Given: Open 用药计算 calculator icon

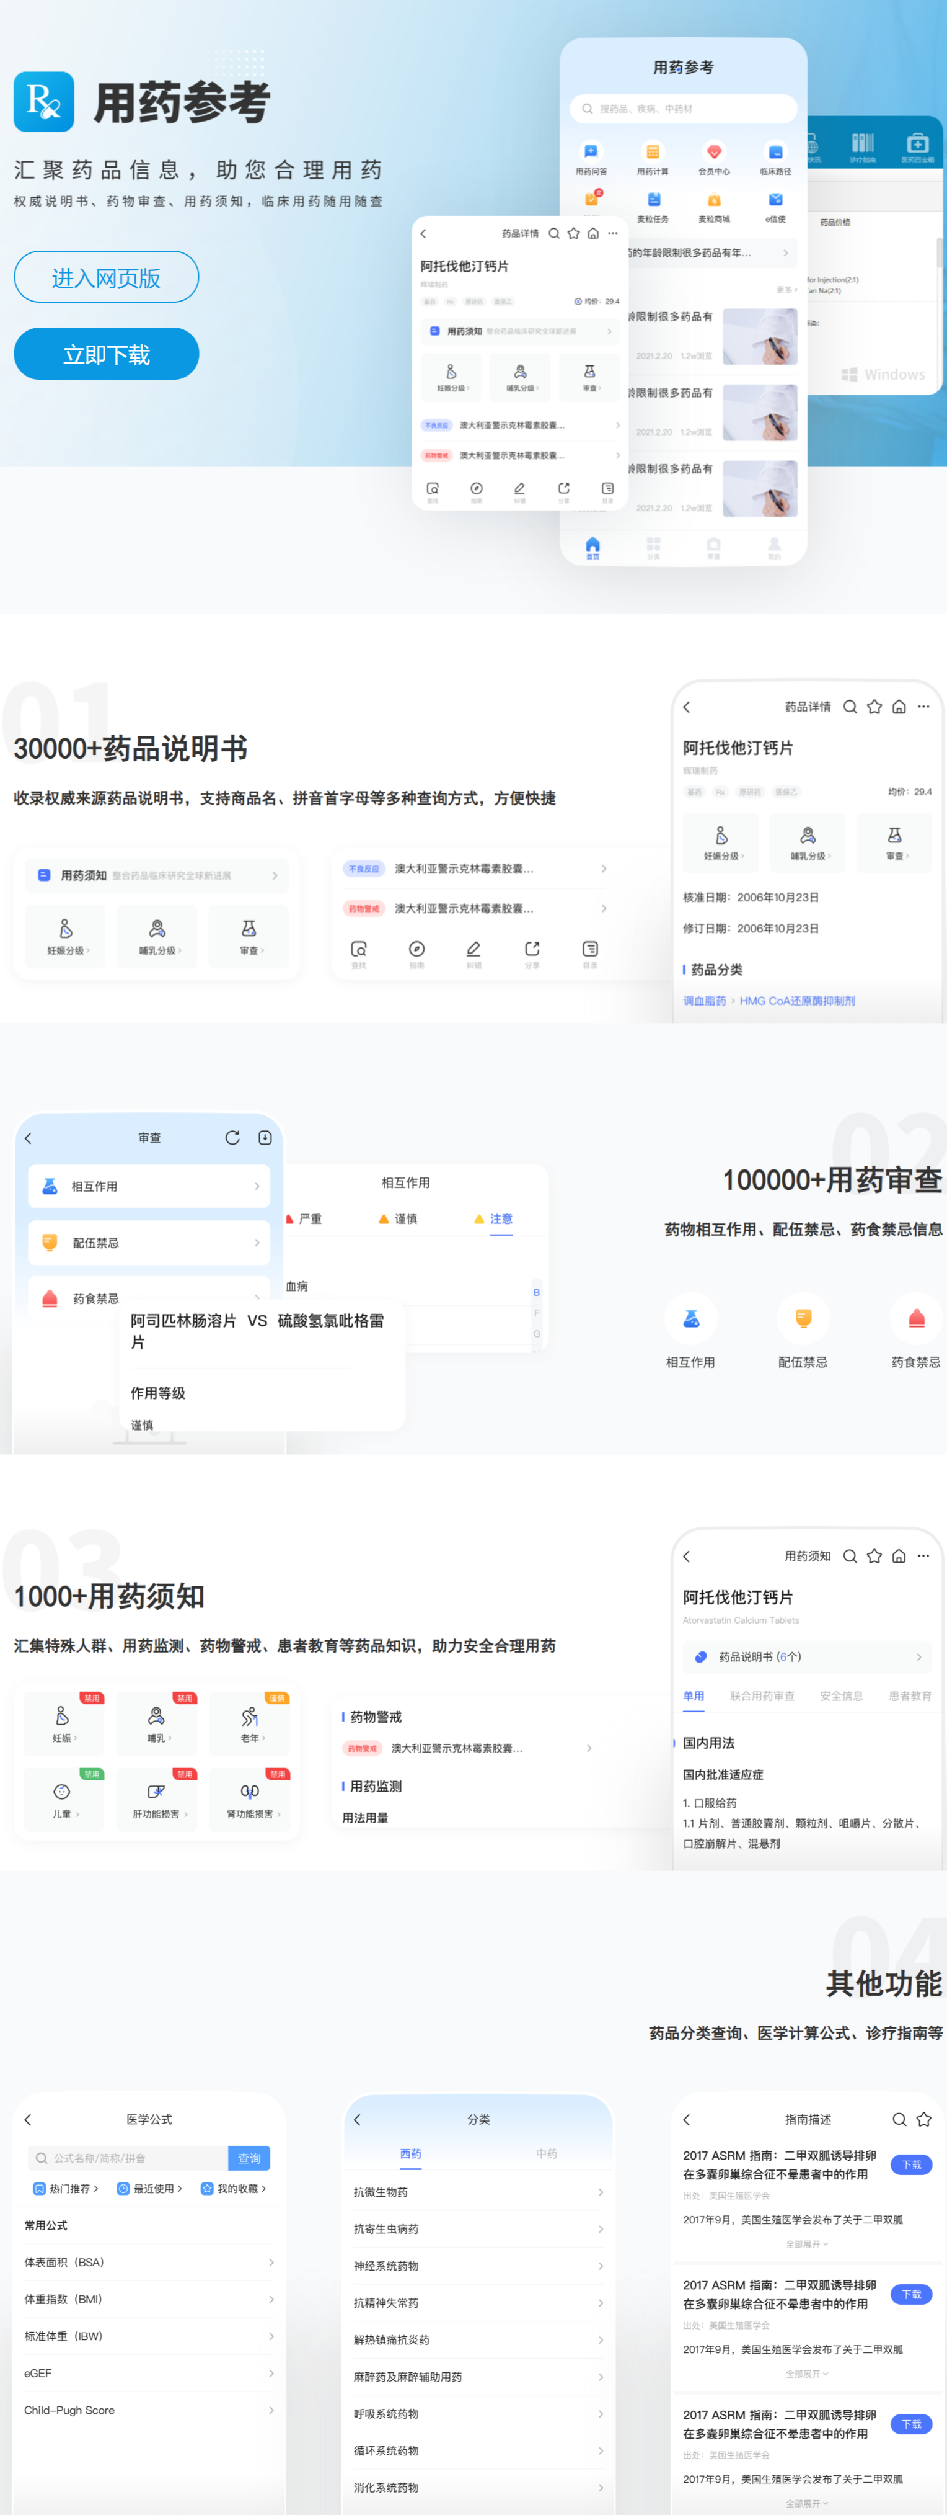Looking at the screenshot, I should coord(653,151).
